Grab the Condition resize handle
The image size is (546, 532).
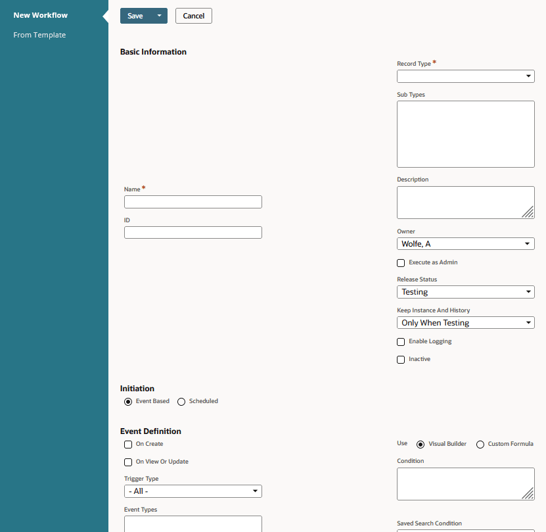tap(528, 494)
